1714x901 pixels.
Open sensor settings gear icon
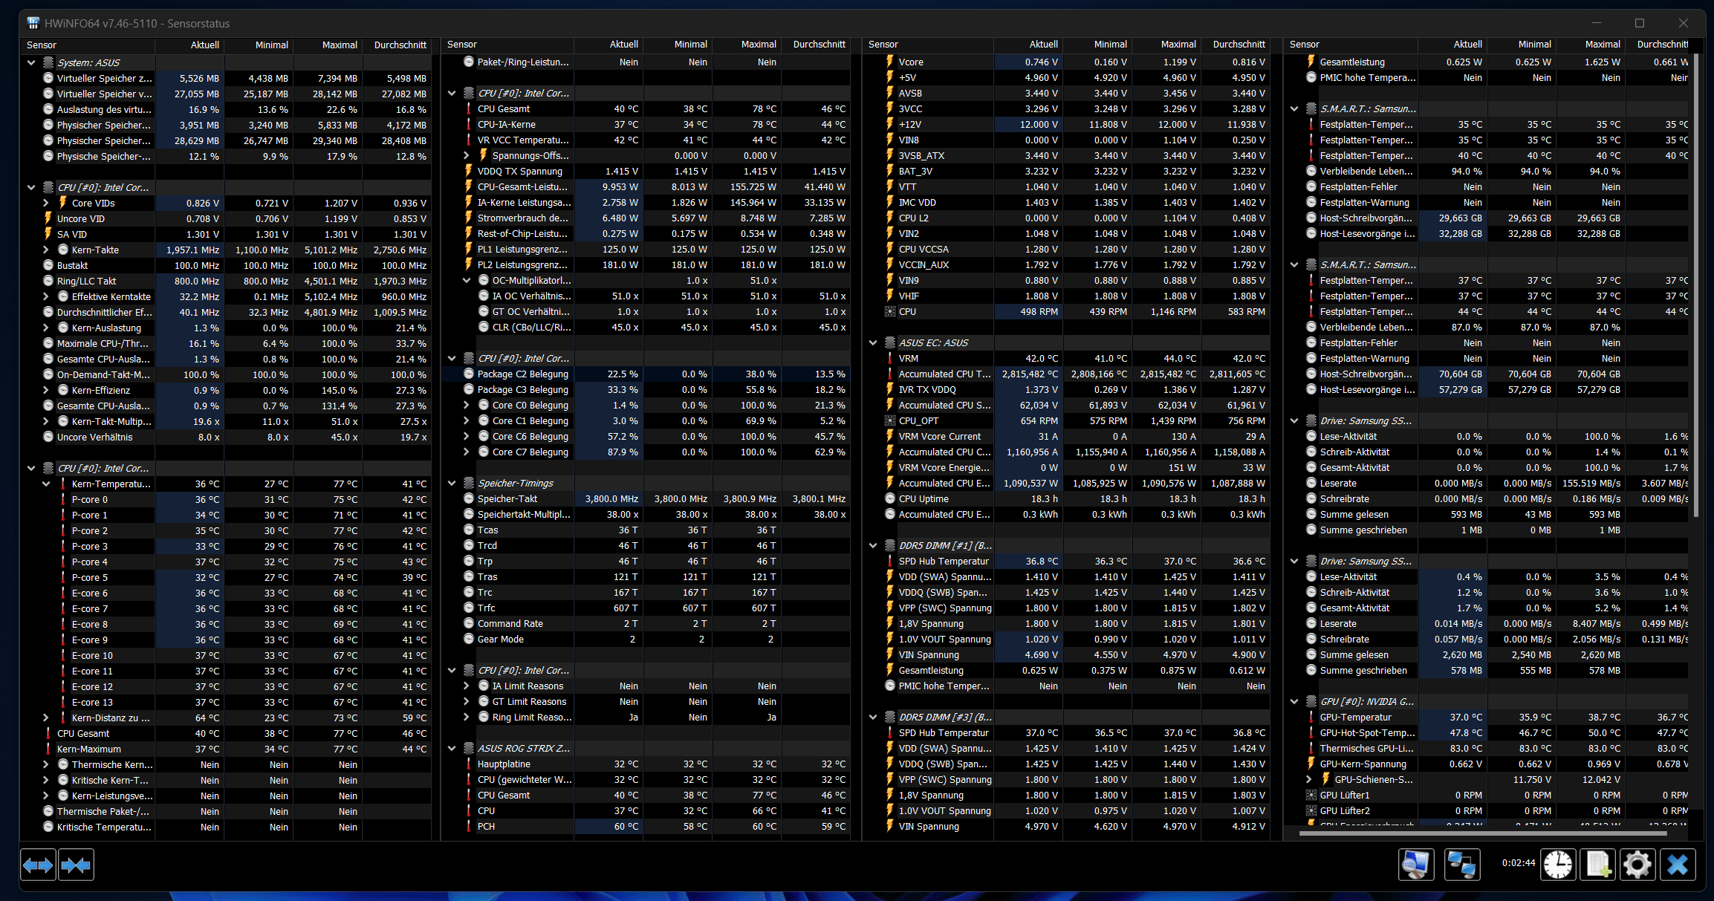[1637, 865]
